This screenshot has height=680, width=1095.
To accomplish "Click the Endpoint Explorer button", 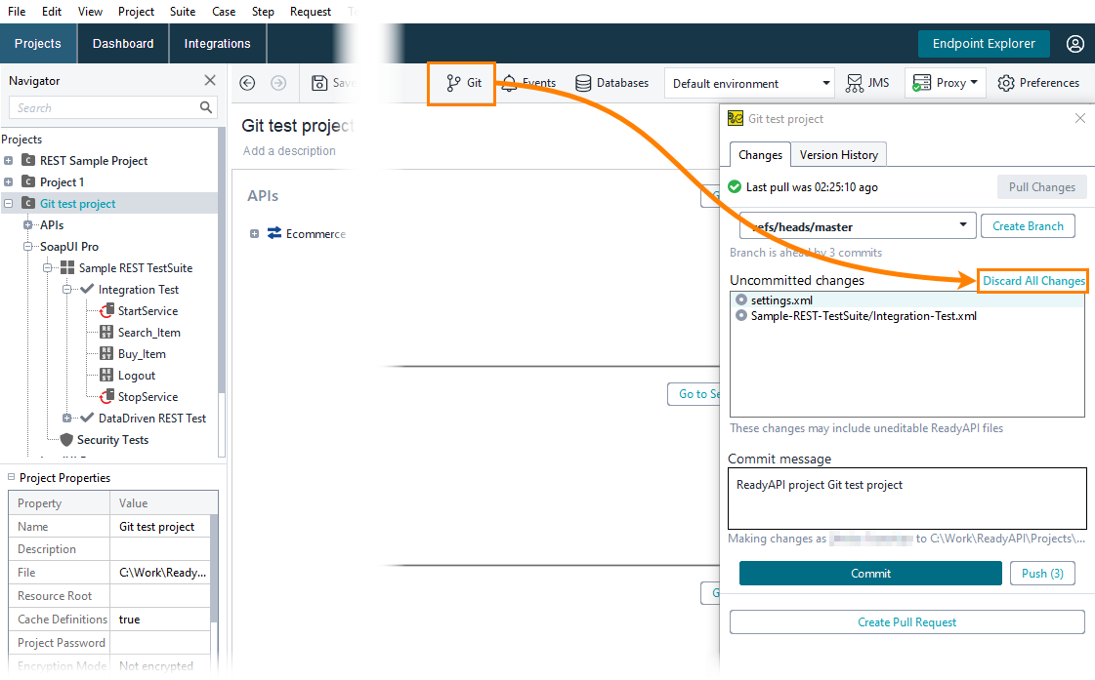I will [x=984, y=43].
